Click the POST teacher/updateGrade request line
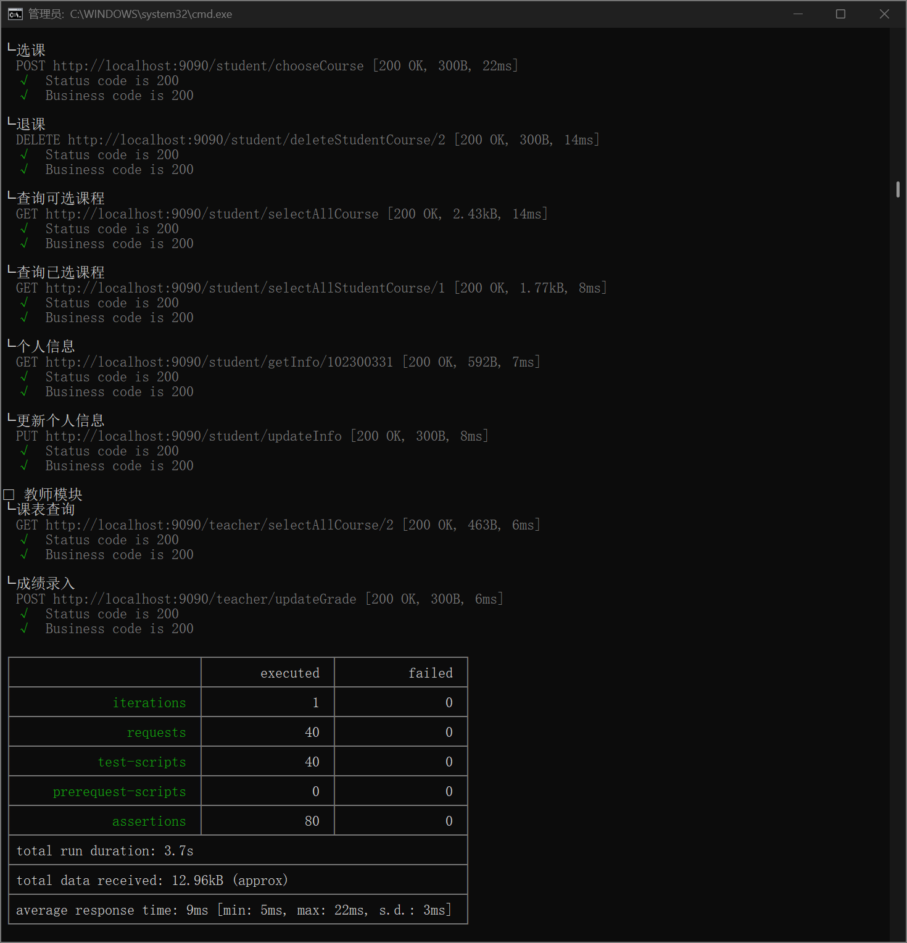The image size is (907, 943). point(260,599)
